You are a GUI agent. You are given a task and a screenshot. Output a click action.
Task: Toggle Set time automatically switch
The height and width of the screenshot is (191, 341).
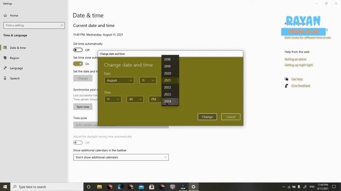click(78, 50)
